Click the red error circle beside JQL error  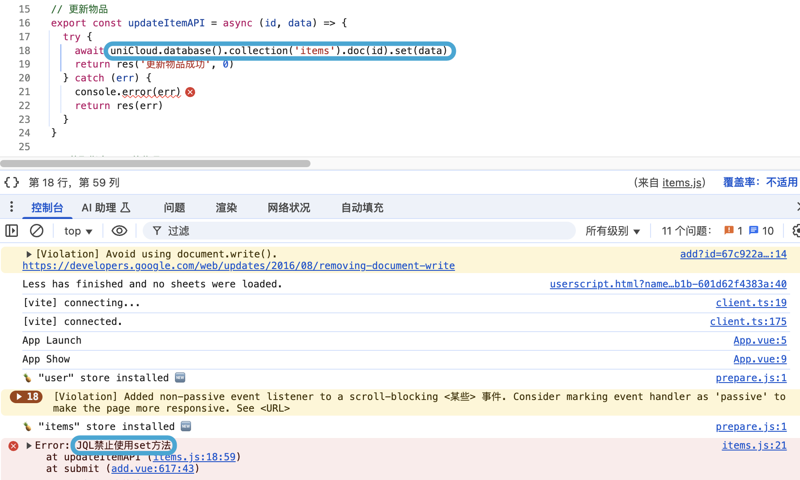click(13, 446)
